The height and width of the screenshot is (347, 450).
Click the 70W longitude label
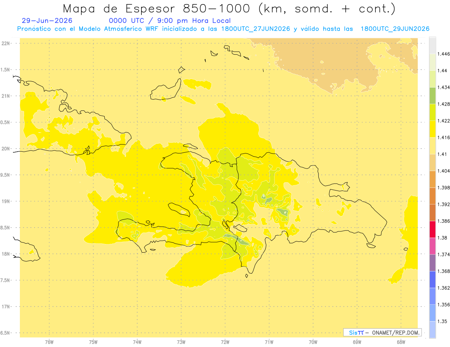point(313,342)
